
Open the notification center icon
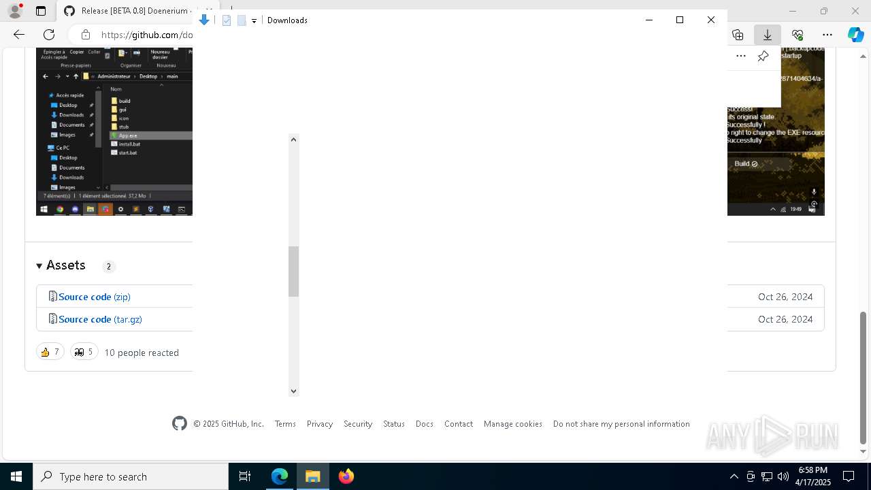[849, 476]
